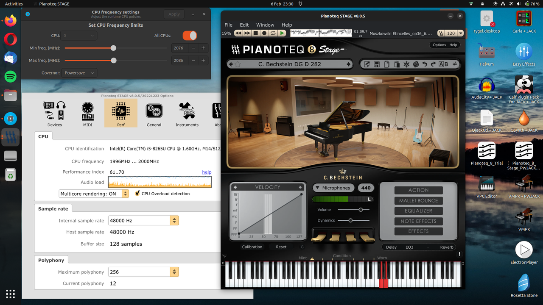Adjust the Min freq. slider
Viewport: 543px width, 305px height.
tap(115, 48)
